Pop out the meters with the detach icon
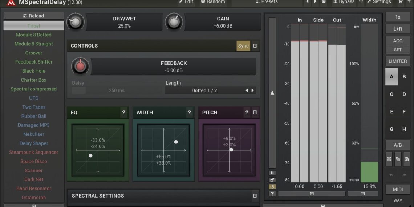The image size is (414, 207). click(272, 180)
